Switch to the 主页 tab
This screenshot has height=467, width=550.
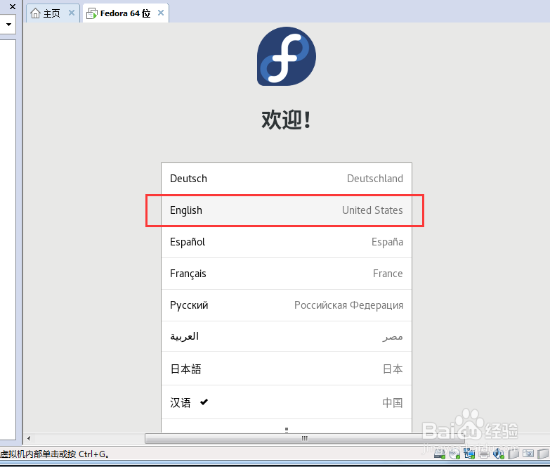tap(53, 13)
